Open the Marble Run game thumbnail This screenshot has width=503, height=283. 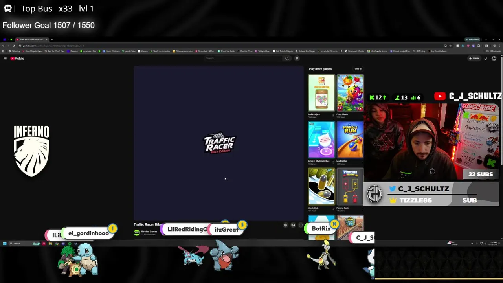tap(350, 140)
